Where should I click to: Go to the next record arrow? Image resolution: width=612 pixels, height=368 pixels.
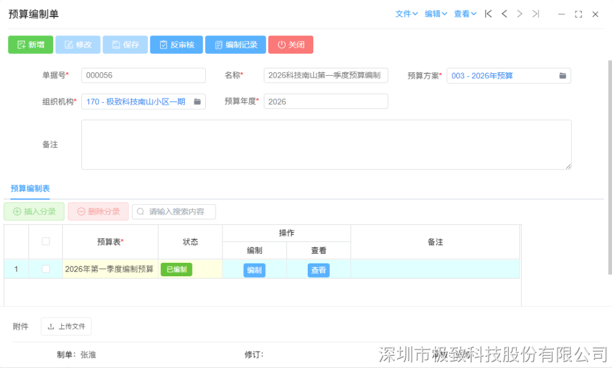(520, 14)
